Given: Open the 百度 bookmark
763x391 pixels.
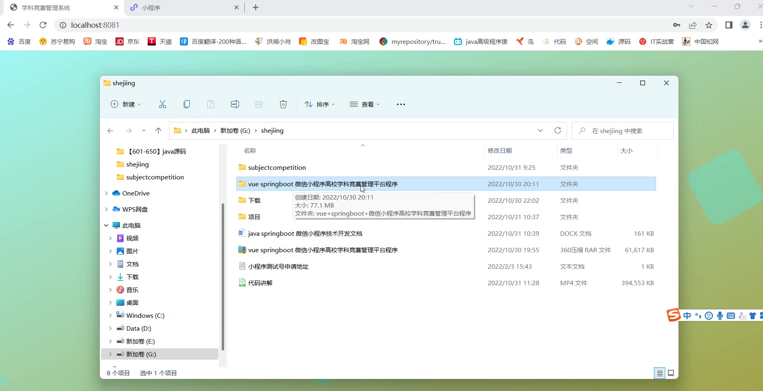Looking at the screenshot, I should coord(19,41).
